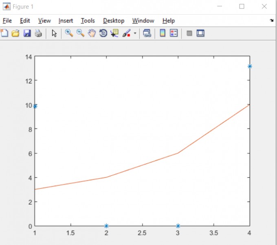Open a file via the folder icon
Screen dimensions: 277x245
coord(15,33)
